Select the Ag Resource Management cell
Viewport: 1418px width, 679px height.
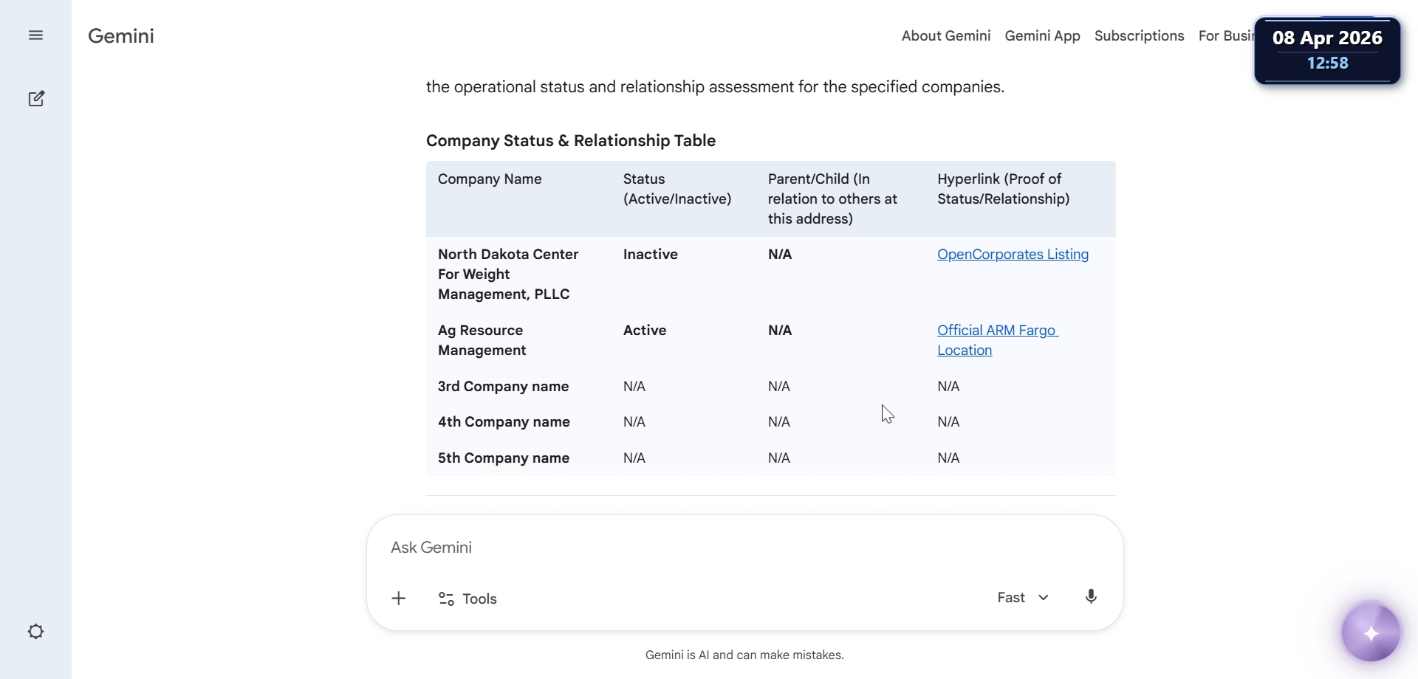point(482,340)
